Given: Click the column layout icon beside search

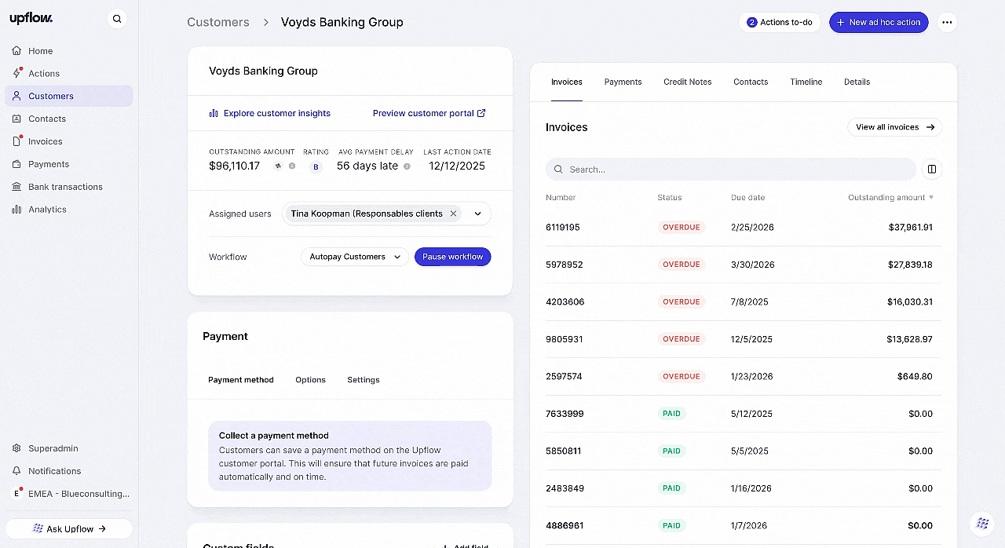Looking at the screenshot, I should (932, 169).
